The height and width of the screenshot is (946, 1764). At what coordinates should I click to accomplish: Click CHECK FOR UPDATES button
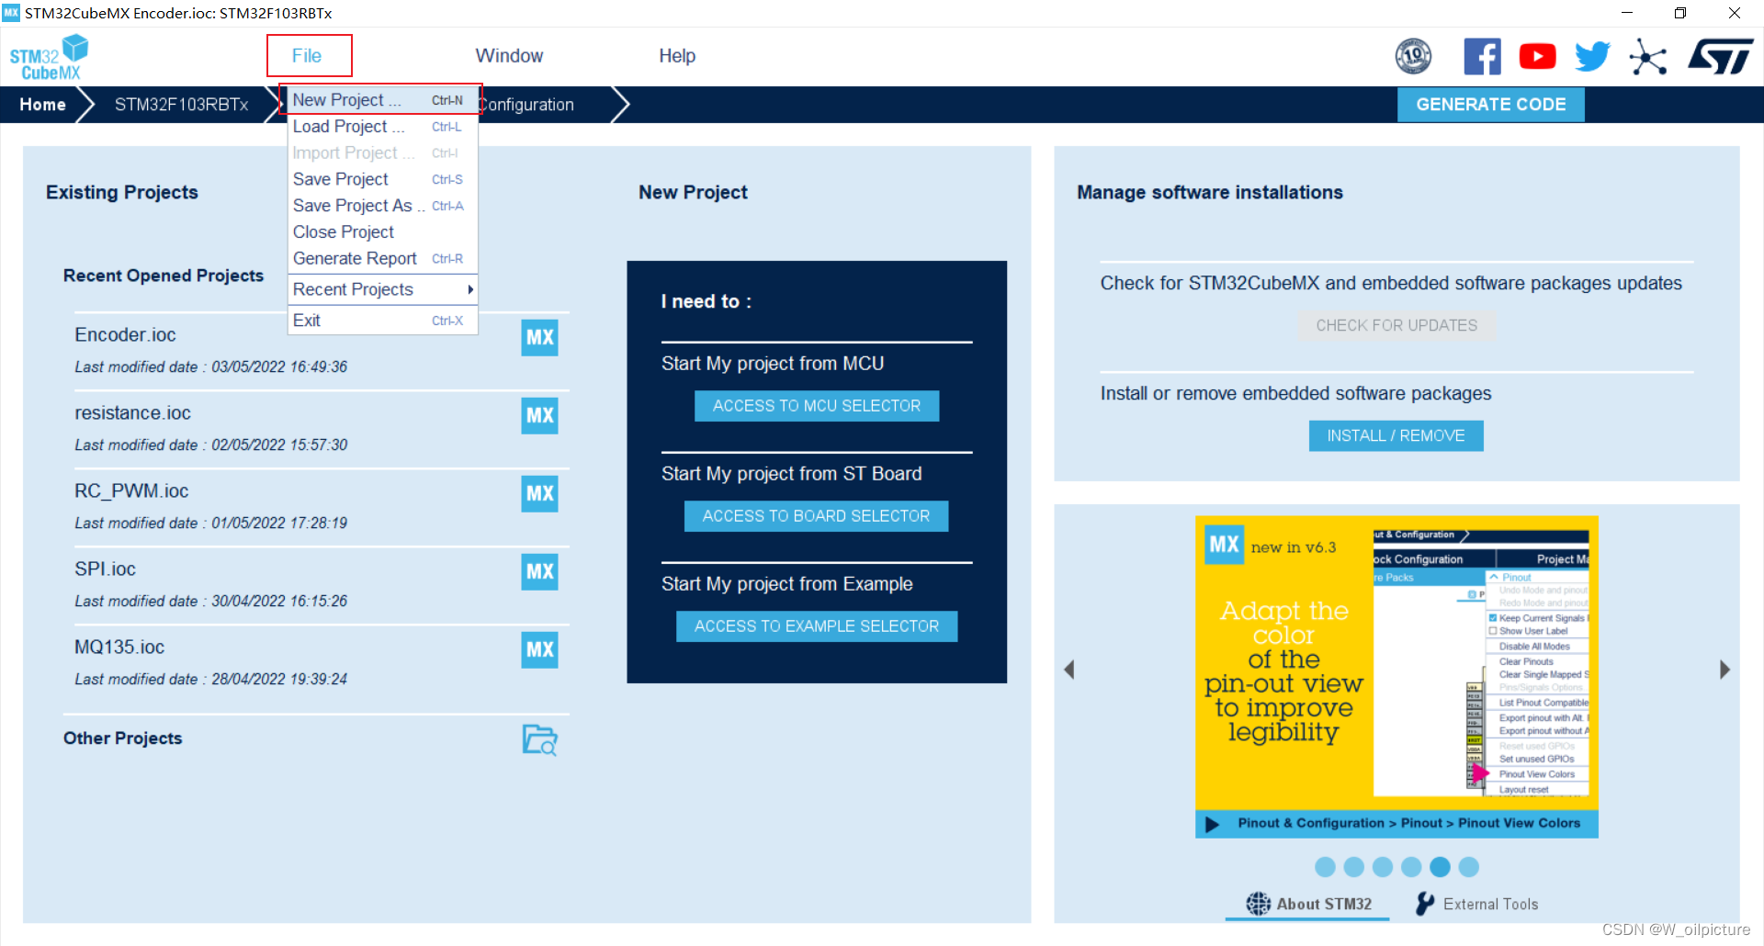[x=1396, y=325]
